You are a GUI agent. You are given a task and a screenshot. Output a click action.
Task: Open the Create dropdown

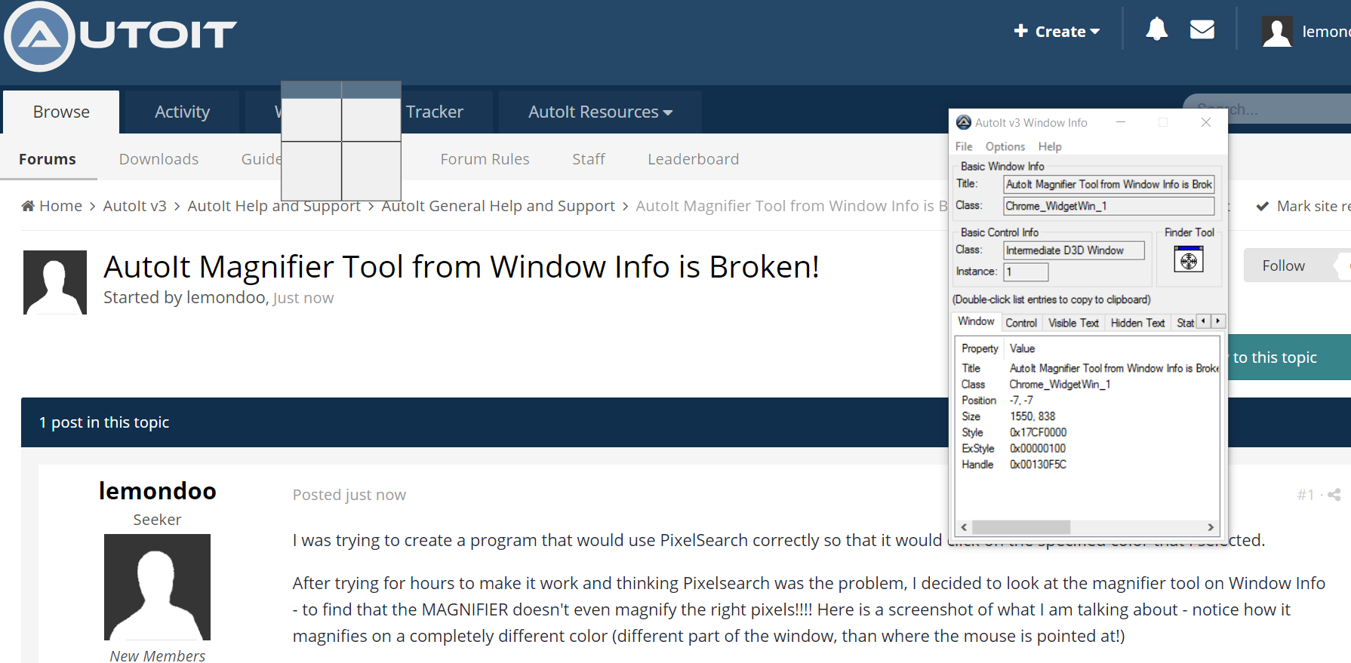[1056, 31]
